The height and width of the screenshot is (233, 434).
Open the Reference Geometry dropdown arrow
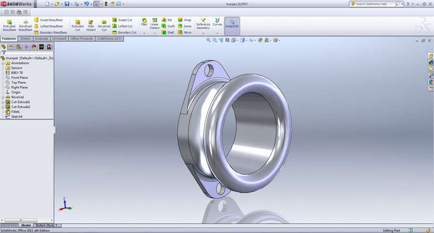(x=203, y=33)
